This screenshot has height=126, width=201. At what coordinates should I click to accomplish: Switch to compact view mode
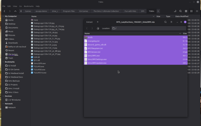(197, 11)
